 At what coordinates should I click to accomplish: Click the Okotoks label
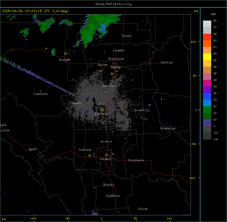click(x=108, y=185)
